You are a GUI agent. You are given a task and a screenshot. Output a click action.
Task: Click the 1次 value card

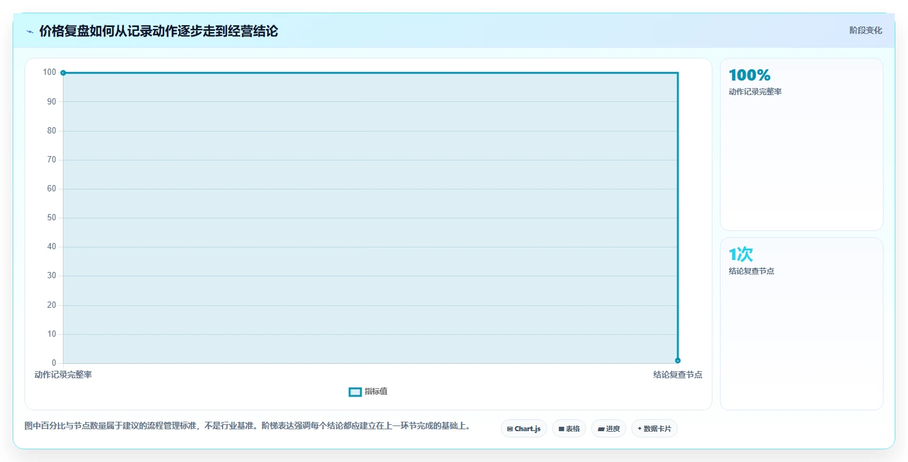coord(801,324)
